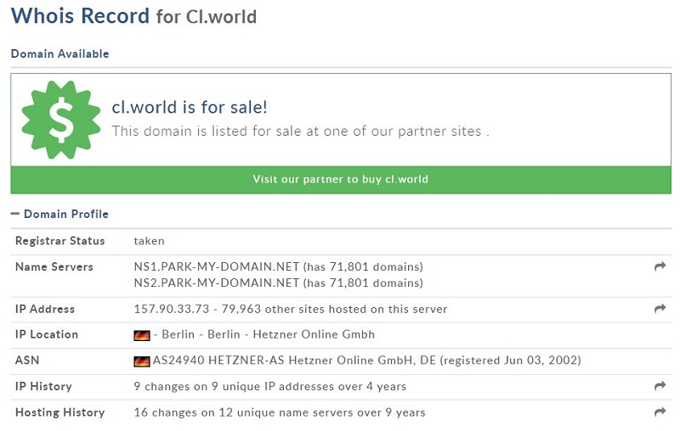Click the IP History label
The width and height of the screenshot is (680, 431).
tap(43, 386)
